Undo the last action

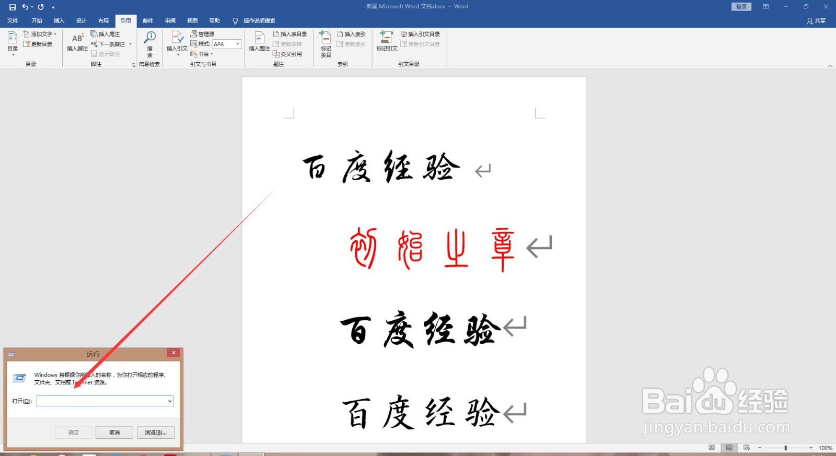[x=25, y=7]
